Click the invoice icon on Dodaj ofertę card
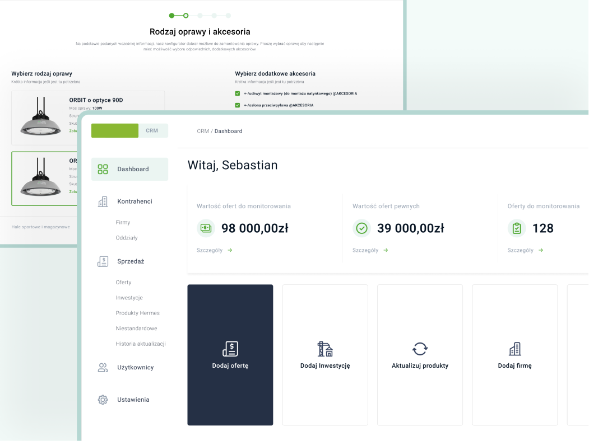 [230, 349]
